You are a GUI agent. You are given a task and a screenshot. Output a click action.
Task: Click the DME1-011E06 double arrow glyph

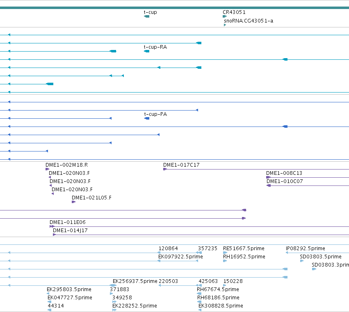tap(52, 226)
